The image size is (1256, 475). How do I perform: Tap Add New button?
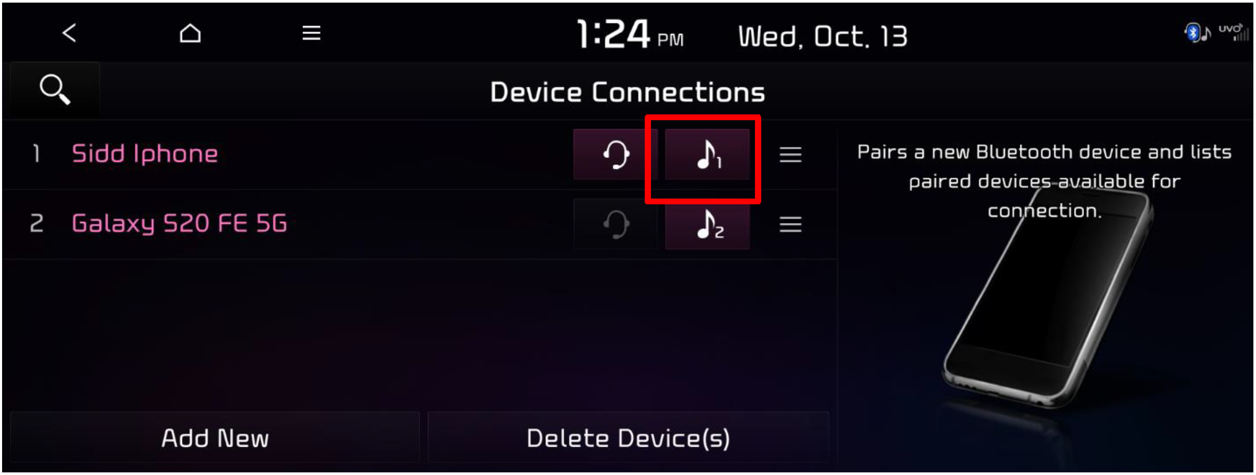click(215, 438)
